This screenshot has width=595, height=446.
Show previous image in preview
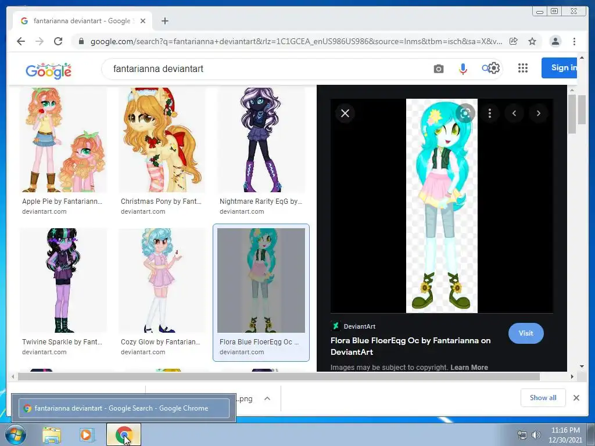514,113
